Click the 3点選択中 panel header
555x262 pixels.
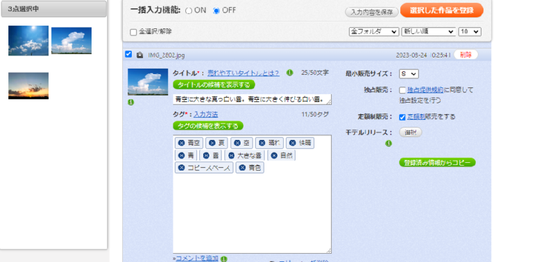tap(54, 9)
